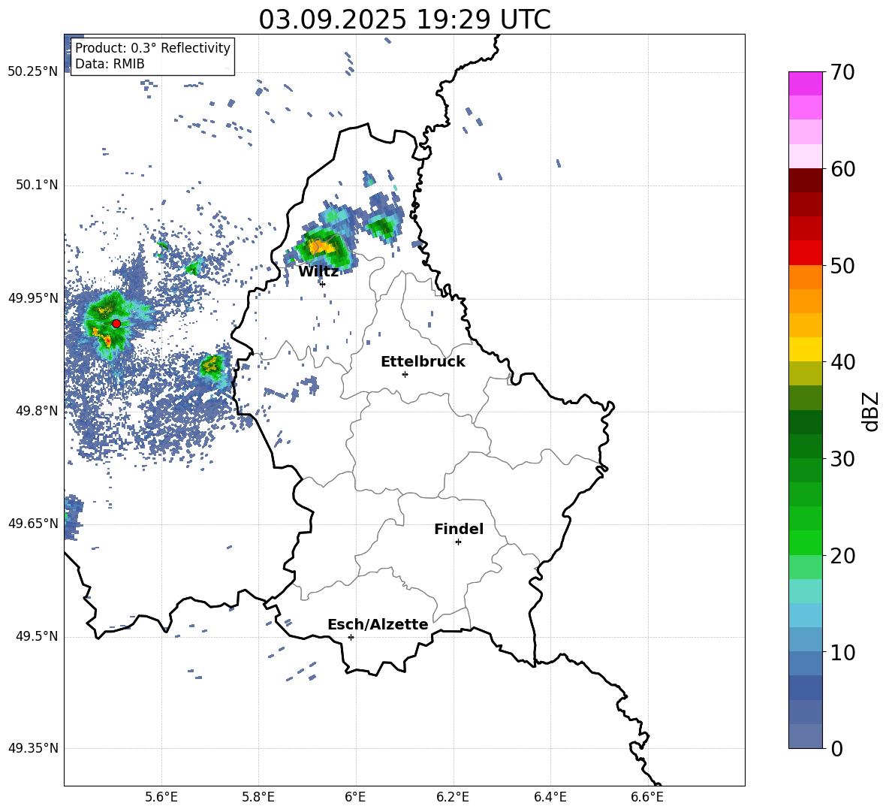Click the Ettelbruck station label
Screen dimensions: 889x812
[423, 362]
